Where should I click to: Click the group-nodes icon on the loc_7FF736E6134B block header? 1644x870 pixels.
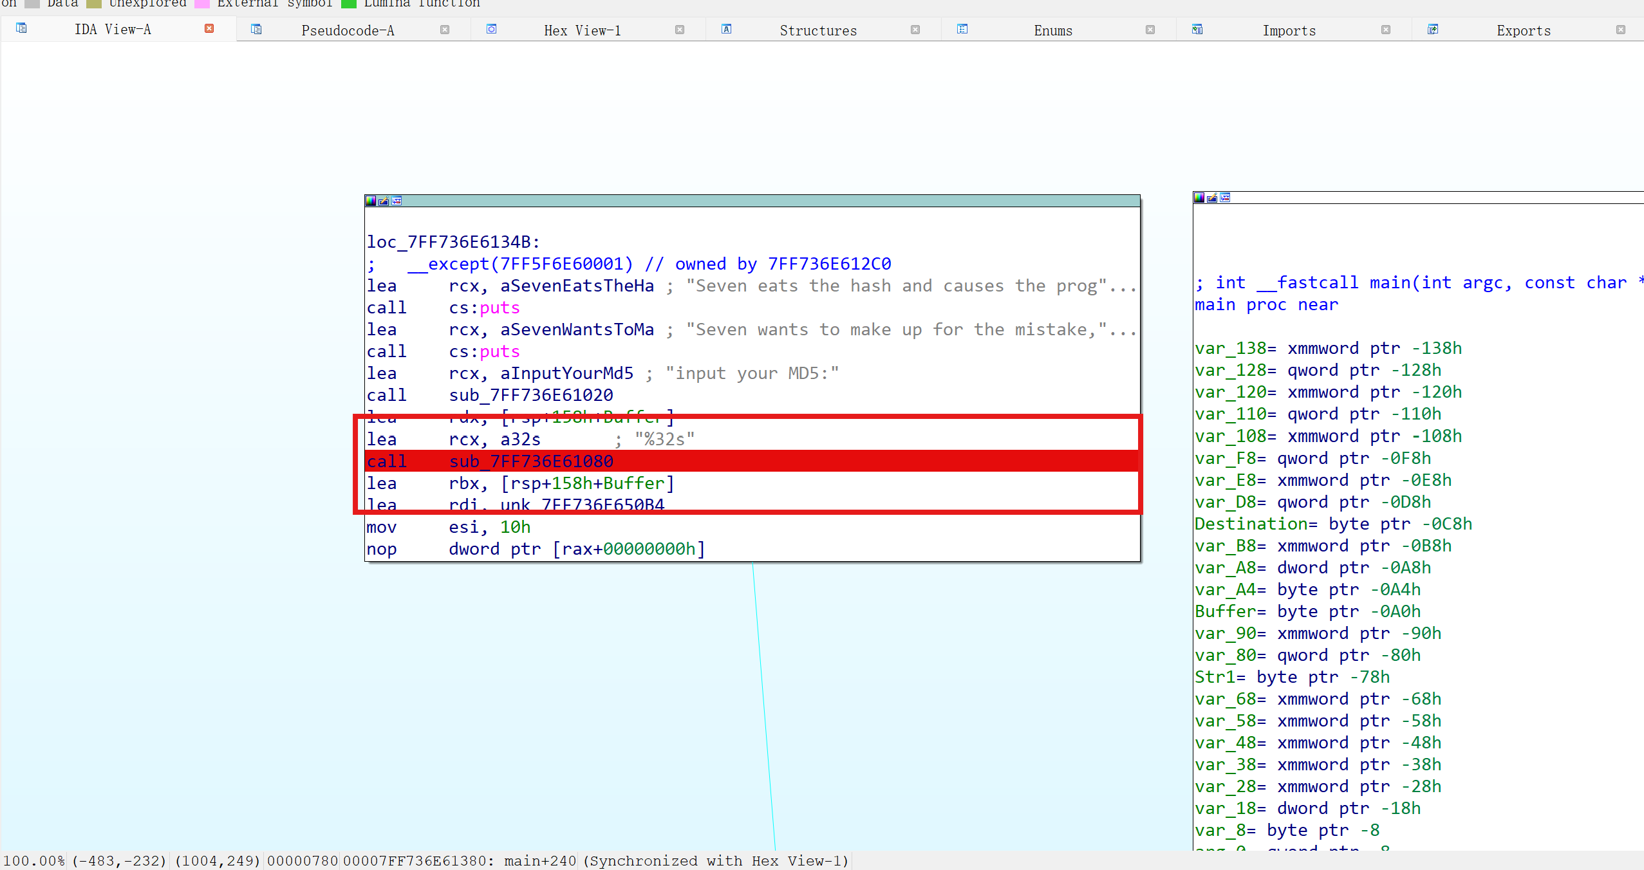pos(397,201)
